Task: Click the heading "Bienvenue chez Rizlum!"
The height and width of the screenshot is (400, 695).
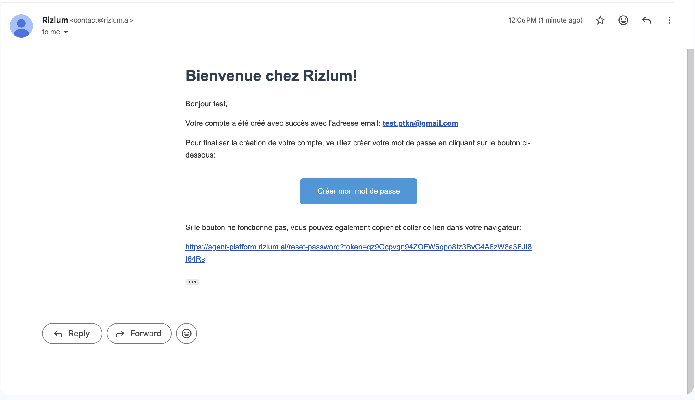Action: [x=271, y=76]
